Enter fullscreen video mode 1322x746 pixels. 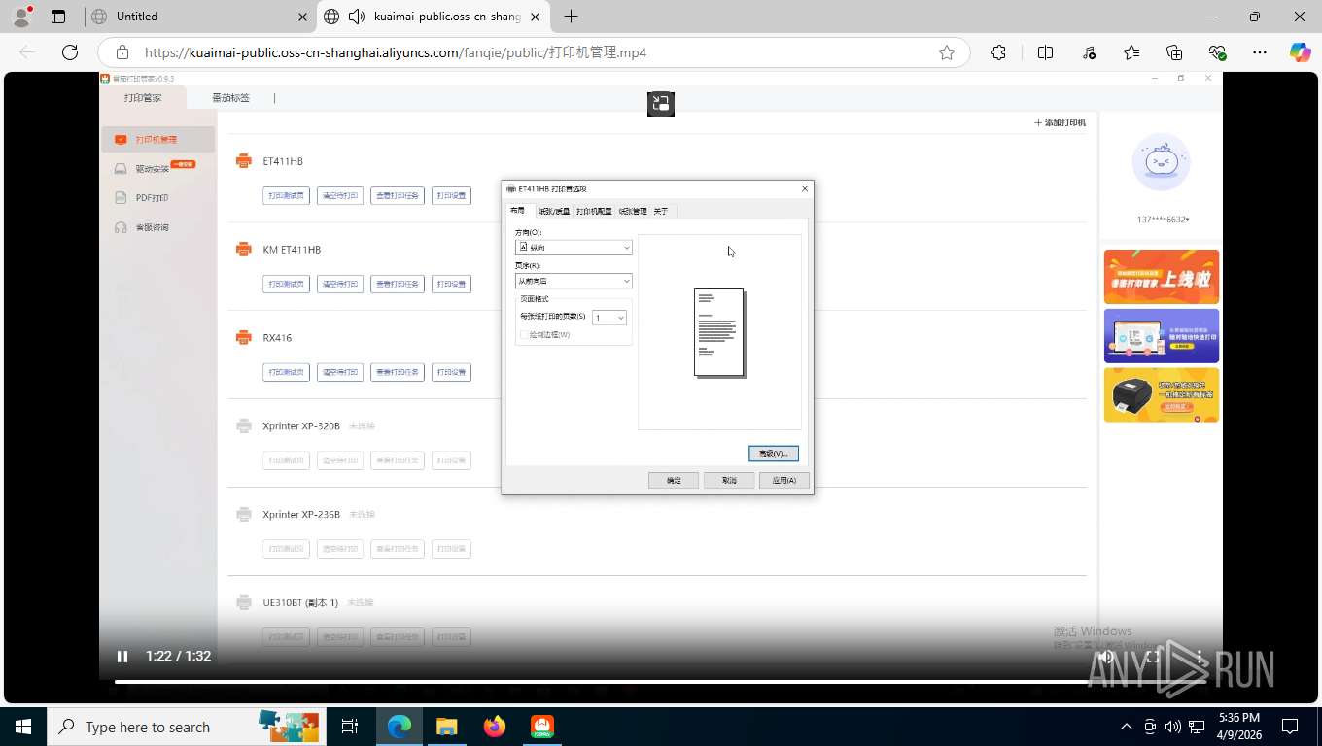pyautogui.click(x=1152, y=657)
